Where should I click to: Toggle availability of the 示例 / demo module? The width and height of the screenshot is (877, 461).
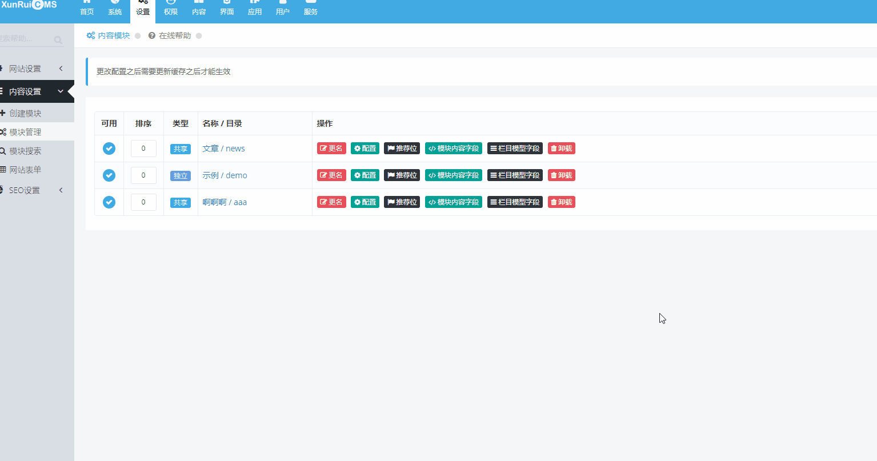[109, 175]
